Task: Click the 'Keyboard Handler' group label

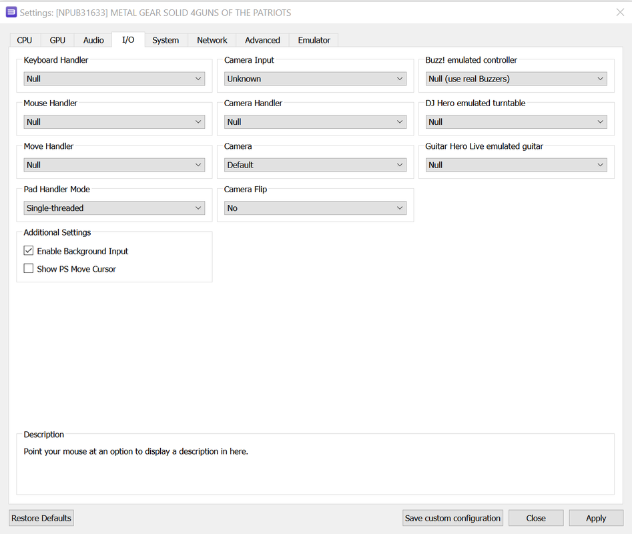Action: 55,60
